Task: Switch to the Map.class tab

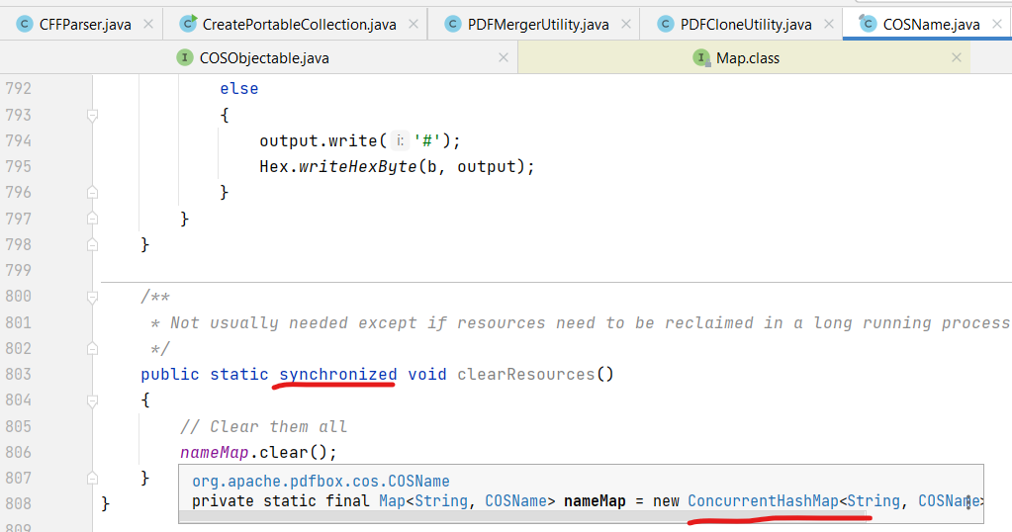Action: tap(748, 58)
